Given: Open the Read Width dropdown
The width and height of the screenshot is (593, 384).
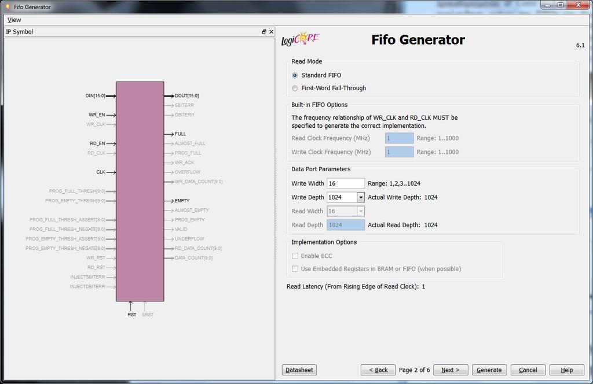Looking at the screenshot, I should pos(360,211).
